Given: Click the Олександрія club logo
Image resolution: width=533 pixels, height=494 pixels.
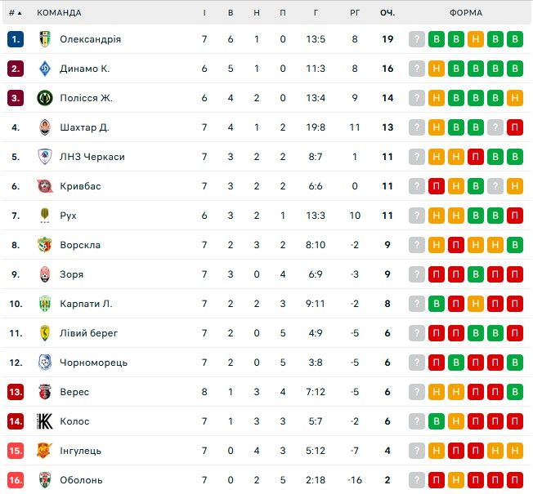Looking at the screenshot, I should pos(45,39).
